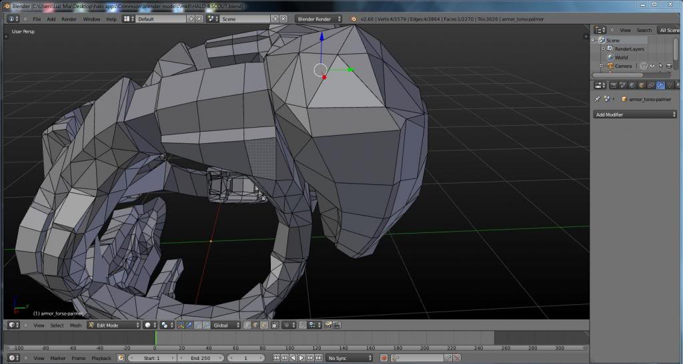Click the World properties globe icon
Viewport: 683px width, 364px height.
click(632, 85)
